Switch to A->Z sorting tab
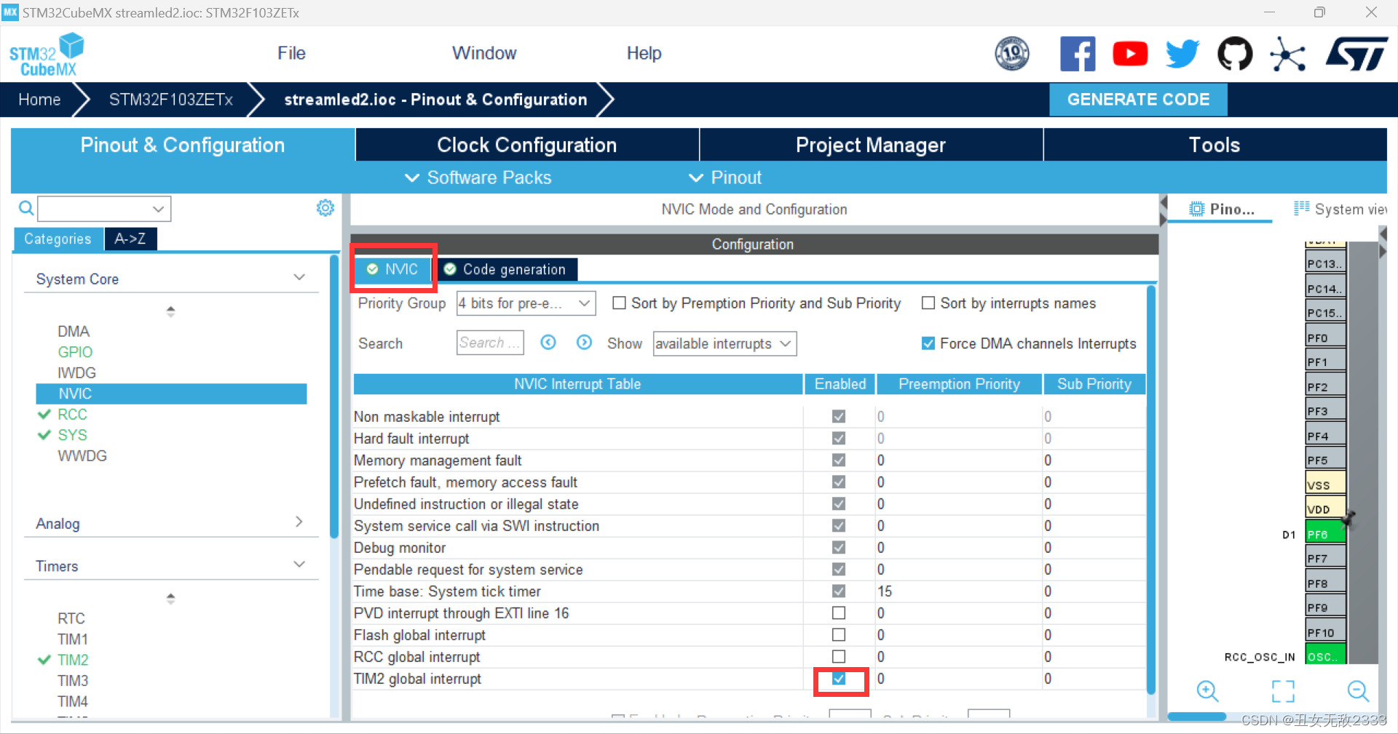 click(x=130, y=239)
